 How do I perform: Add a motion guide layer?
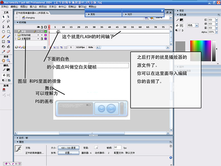[20, 47]
